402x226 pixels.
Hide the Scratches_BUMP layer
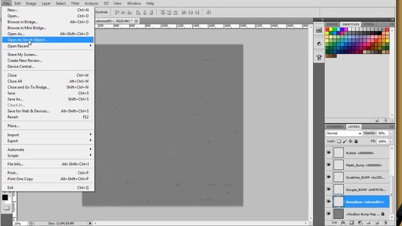point(329,177)
